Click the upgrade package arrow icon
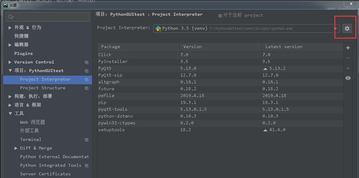The image size is (359, 178). [x=348, y=68]
